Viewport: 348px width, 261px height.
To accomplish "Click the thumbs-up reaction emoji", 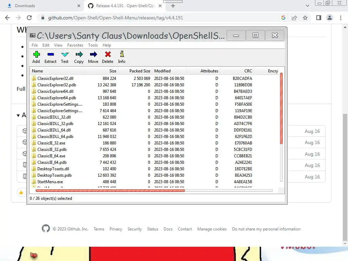I will coord(21,192).
